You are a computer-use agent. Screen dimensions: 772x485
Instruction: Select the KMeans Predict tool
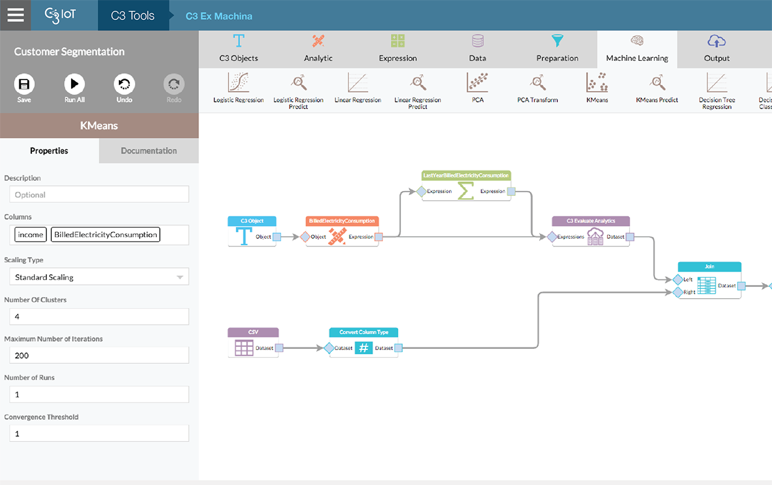pyautogui.click(x=657, y=87)
